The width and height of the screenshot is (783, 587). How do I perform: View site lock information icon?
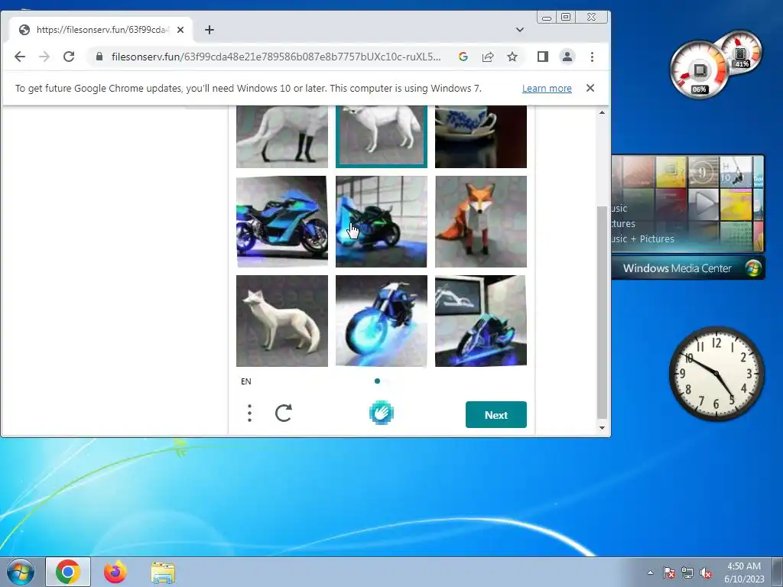click(99, 57)
